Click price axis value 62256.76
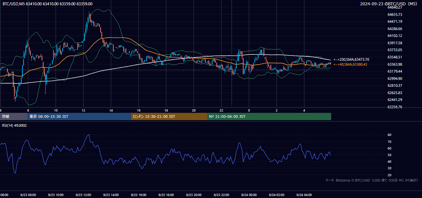The height and width of the screenshot is (198, 422). (395, 107)
